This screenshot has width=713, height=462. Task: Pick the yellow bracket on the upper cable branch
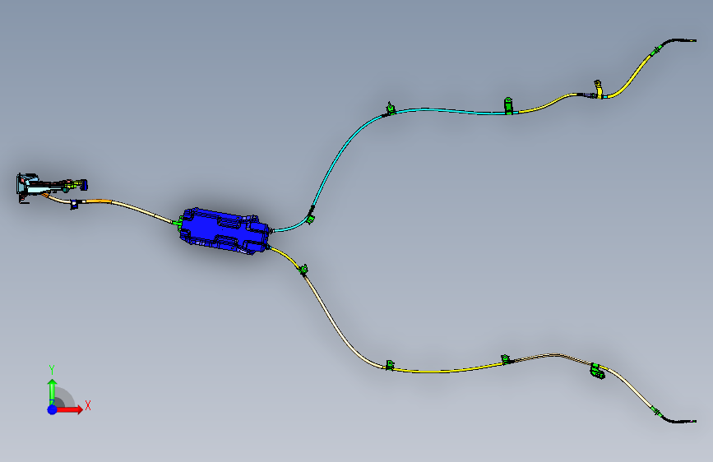point(599,89)
